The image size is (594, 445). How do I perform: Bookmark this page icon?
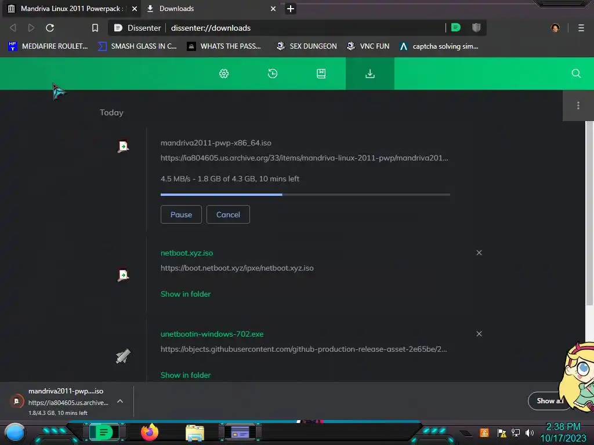coord(95,28)
